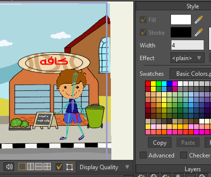Click the stroke Width input field
Image resolution: width=211 pixels, height=177 pixels.
pos(188,45)
